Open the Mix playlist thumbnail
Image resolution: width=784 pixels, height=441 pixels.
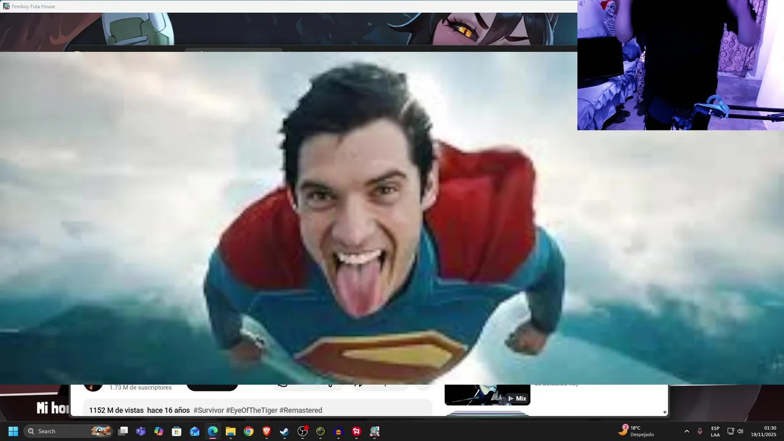(488, 395)
